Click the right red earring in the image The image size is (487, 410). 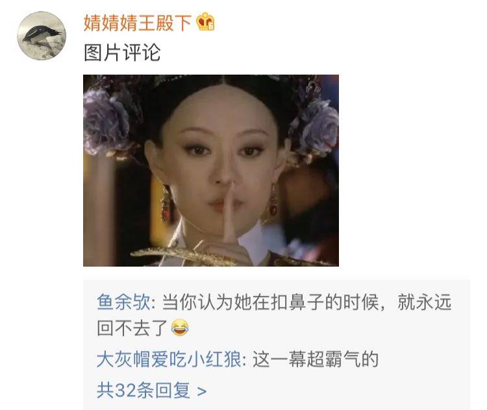[x=273, y=201]
